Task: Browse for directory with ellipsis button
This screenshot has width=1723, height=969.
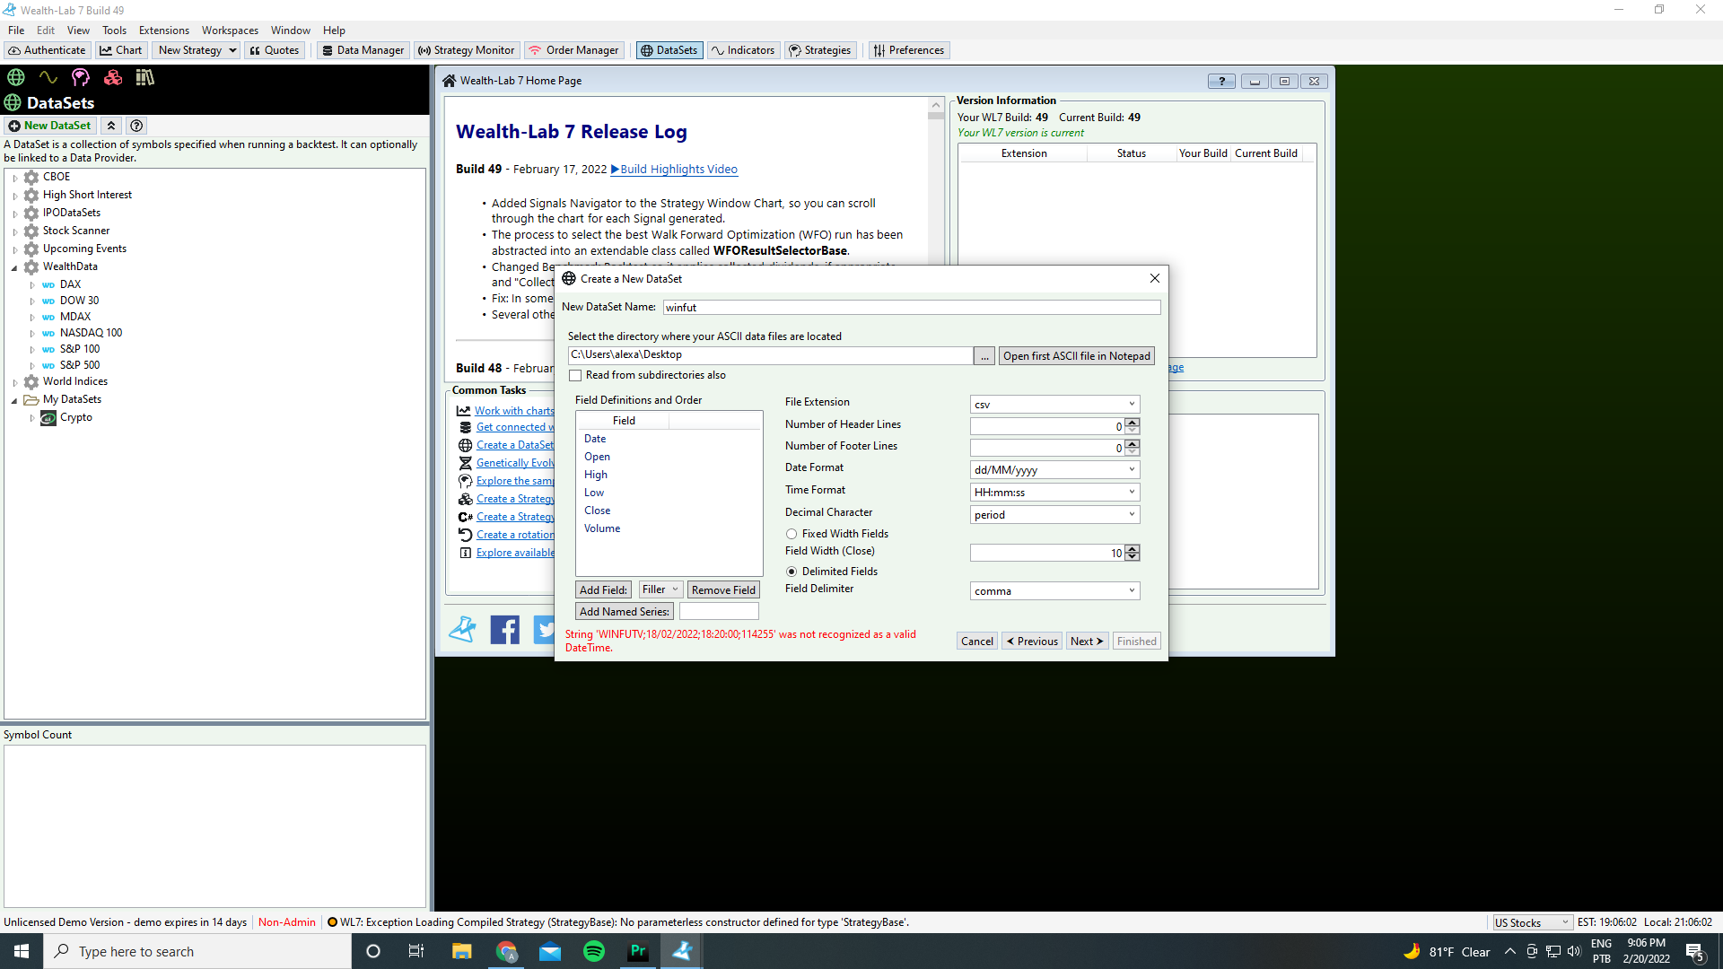Action: 984,356
